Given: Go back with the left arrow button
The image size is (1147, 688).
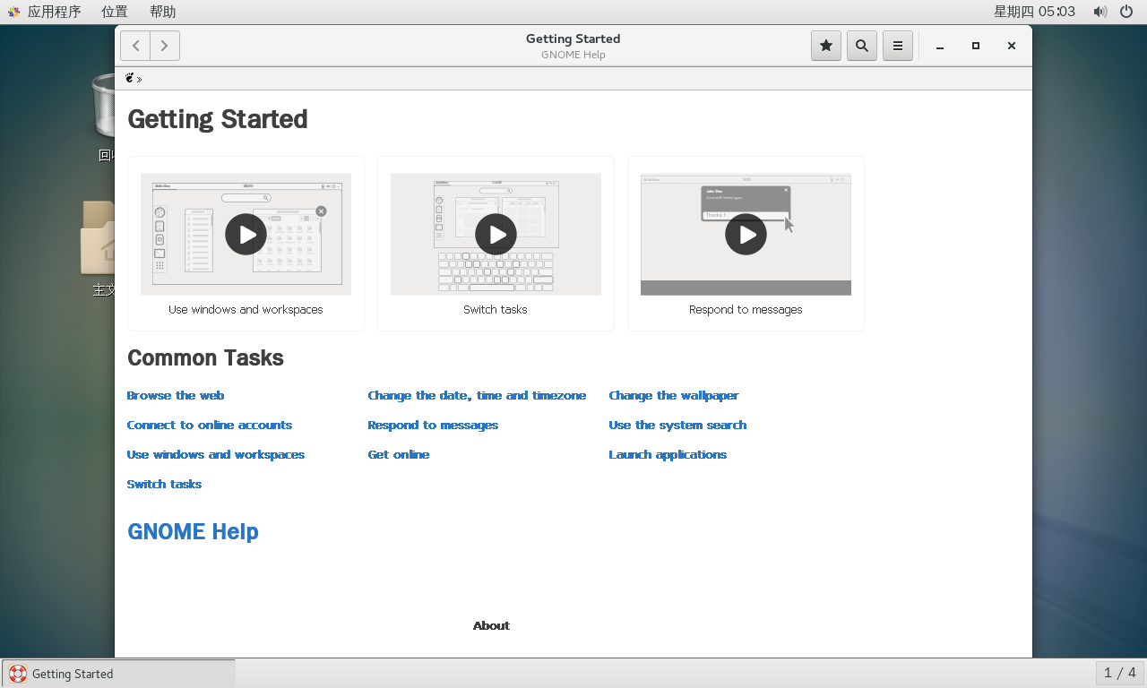Looking at the screenshot, I should click(x=135, y=46).
